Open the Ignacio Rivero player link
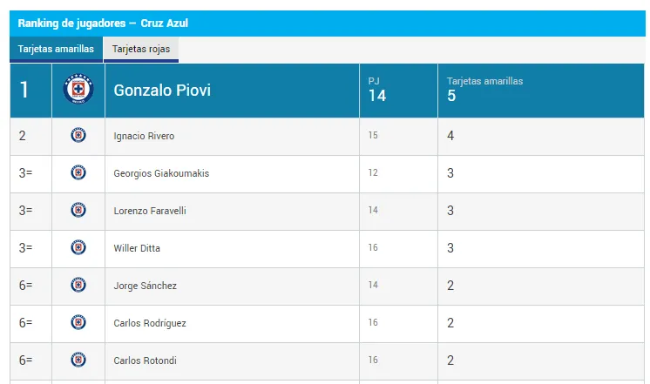The width and height of the screenshot is (650, 384). click(144, 136)
